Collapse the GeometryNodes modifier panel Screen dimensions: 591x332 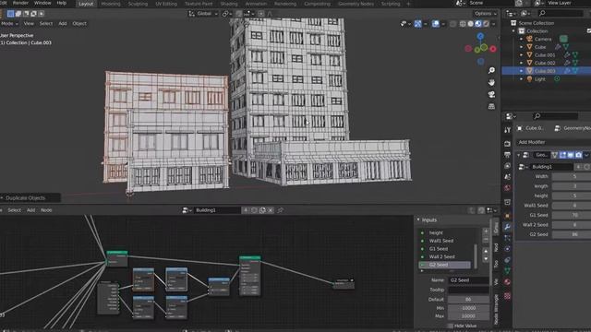point(519,155)
